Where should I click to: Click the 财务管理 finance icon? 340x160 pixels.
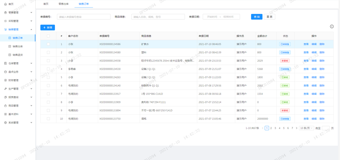(x=6, y=80)
